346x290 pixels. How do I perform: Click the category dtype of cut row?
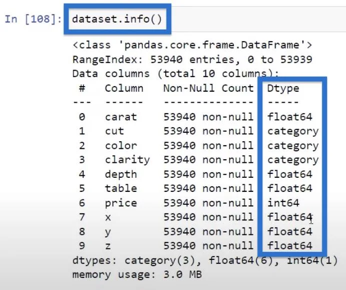[x=293, y=132]
